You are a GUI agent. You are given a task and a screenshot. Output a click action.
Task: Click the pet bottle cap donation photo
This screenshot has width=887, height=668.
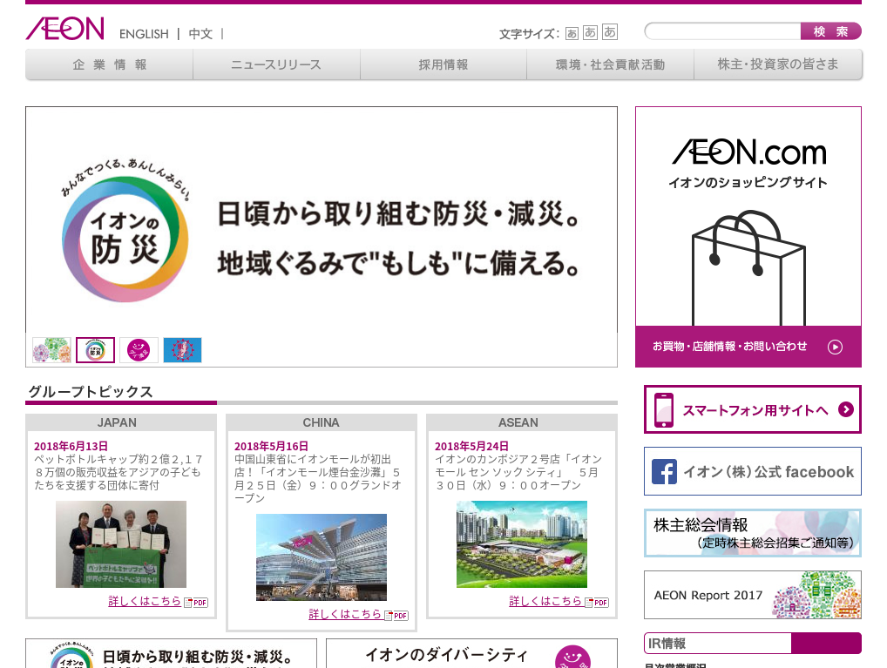(121, 544)
